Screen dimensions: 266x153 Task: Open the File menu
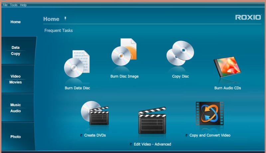pos(5,5)
